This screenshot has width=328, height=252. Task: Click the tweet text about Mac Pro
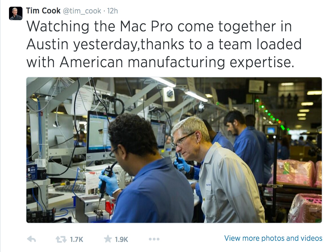tap(164, 44)
